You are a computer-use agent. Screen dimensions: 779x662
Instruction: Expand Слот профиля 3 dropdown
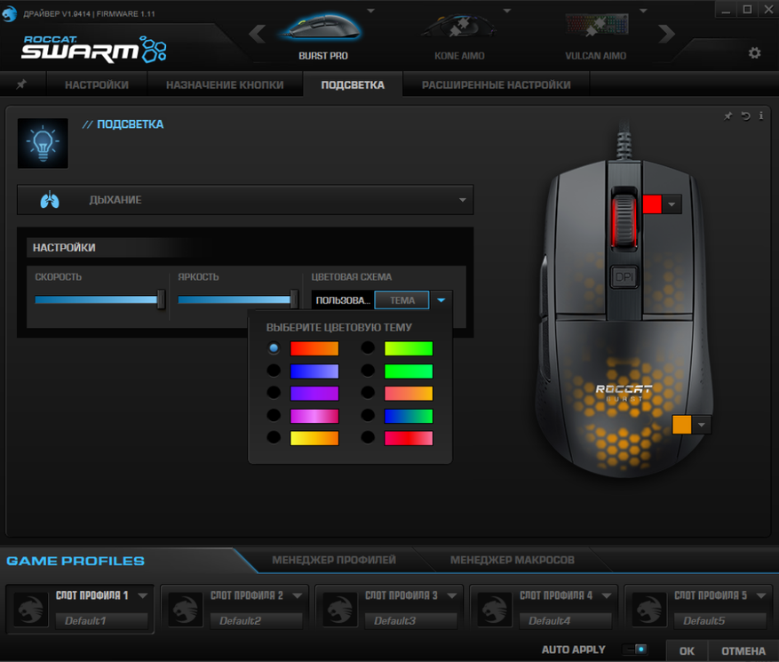(x=452, y=595)
